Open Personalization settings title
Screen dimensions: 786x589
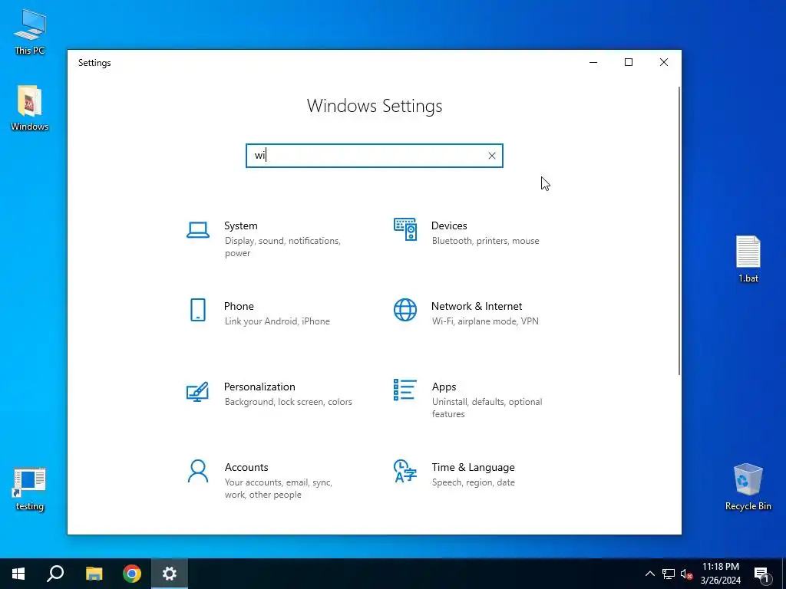259,387
